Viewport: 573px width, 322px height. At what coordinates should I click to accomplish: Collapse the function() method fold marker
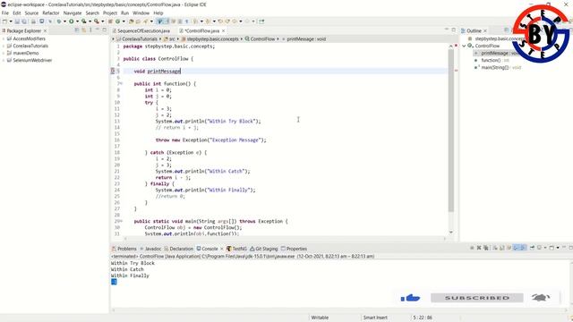coord(121,84)
